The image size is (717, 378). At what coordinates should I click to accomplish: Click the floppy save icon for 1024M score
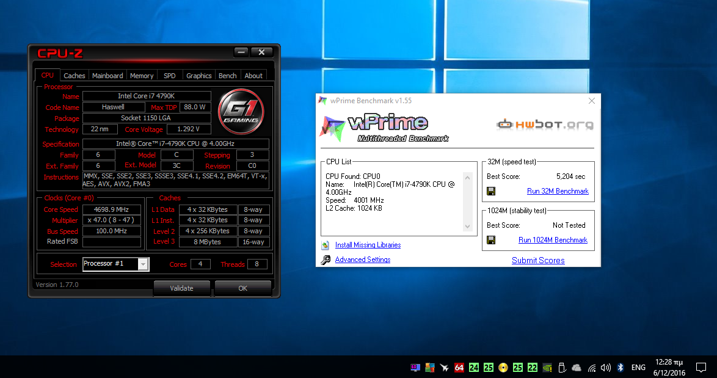point(491,240)
